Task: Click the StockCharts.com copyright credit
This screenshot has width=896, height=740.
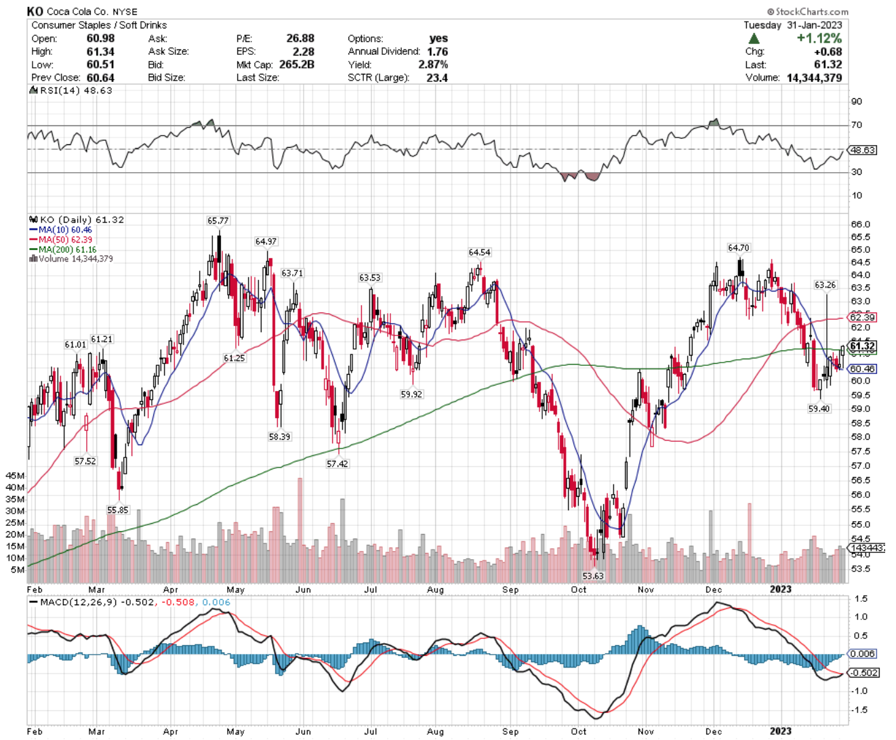Action: [x=808, y=12]
